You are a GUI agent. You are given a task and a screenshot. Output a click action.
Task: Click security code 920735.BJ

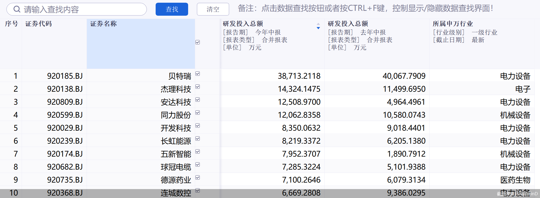point(65,180)
